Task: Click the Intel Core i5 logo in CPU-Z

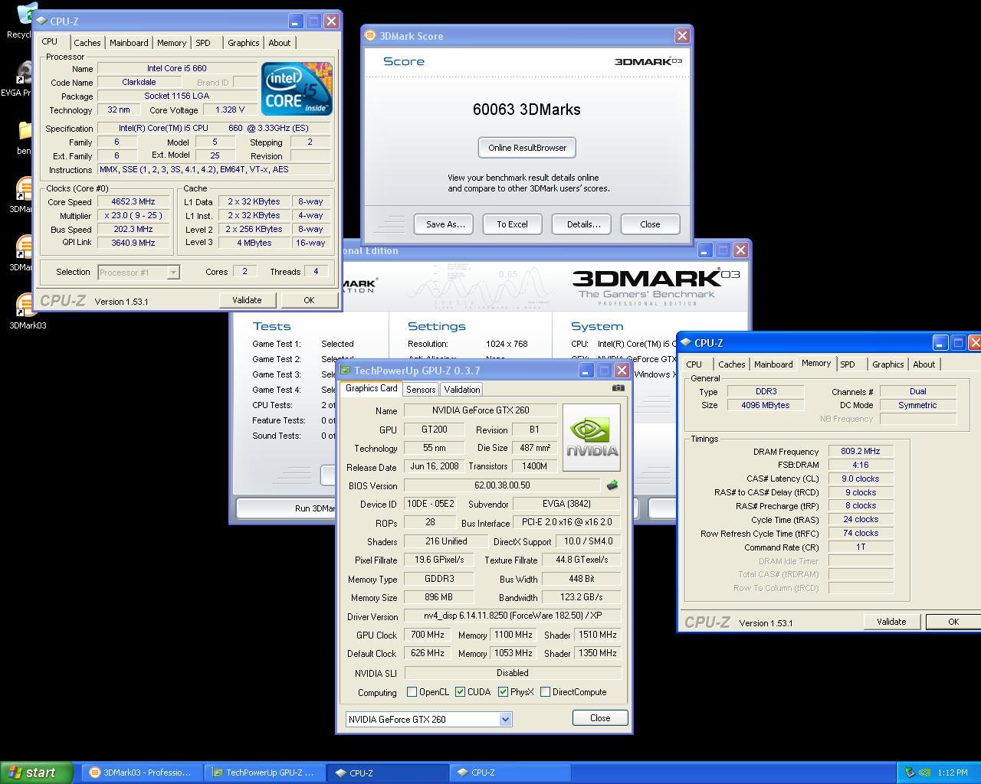Action: (297, 89)
